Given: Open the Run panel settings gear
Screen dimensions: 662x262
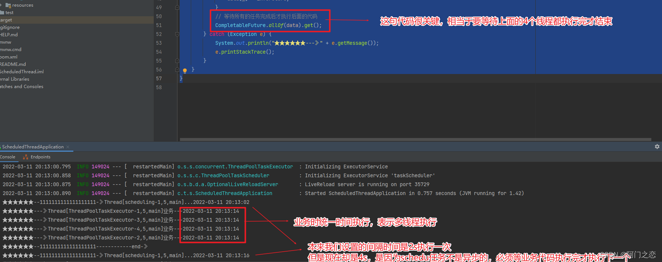Looking at the screenshot, I should [x=657, y=147].
